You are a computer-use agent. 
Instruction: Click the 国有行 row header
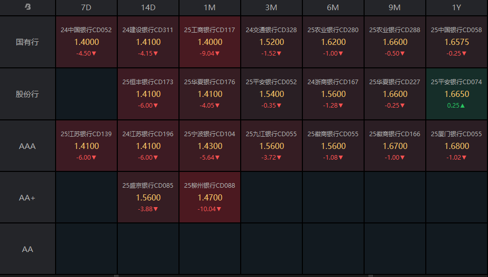pos(28,42)
